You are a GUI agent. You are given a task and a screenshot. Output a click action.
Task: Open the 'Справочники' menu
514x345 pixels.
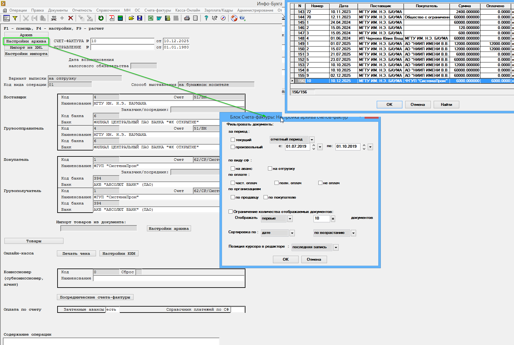click(108, 10)
